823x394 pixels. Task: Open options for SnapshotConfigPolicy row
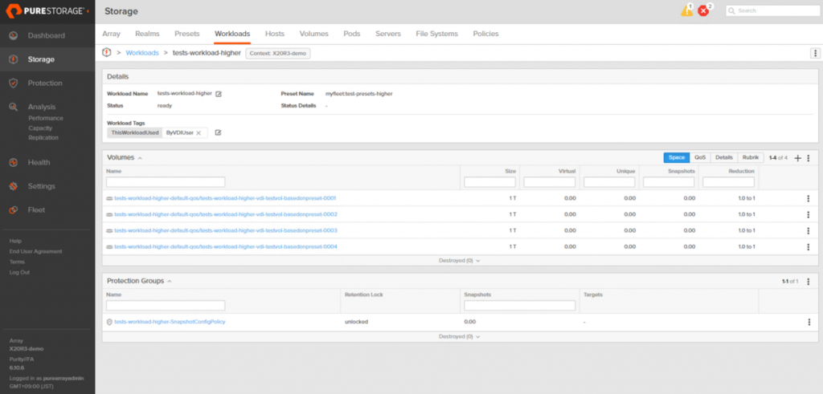(809, 322)
